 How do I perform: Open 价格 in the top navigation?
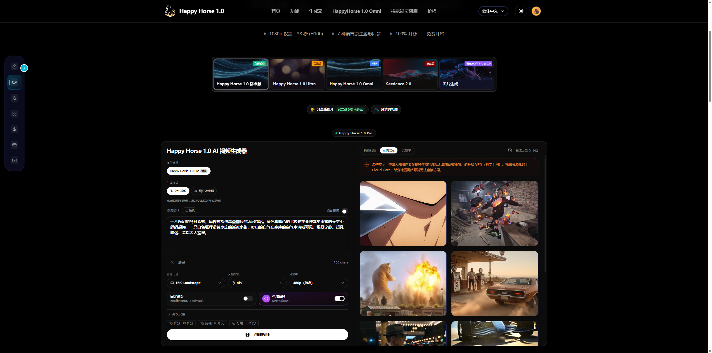(432, 11)
